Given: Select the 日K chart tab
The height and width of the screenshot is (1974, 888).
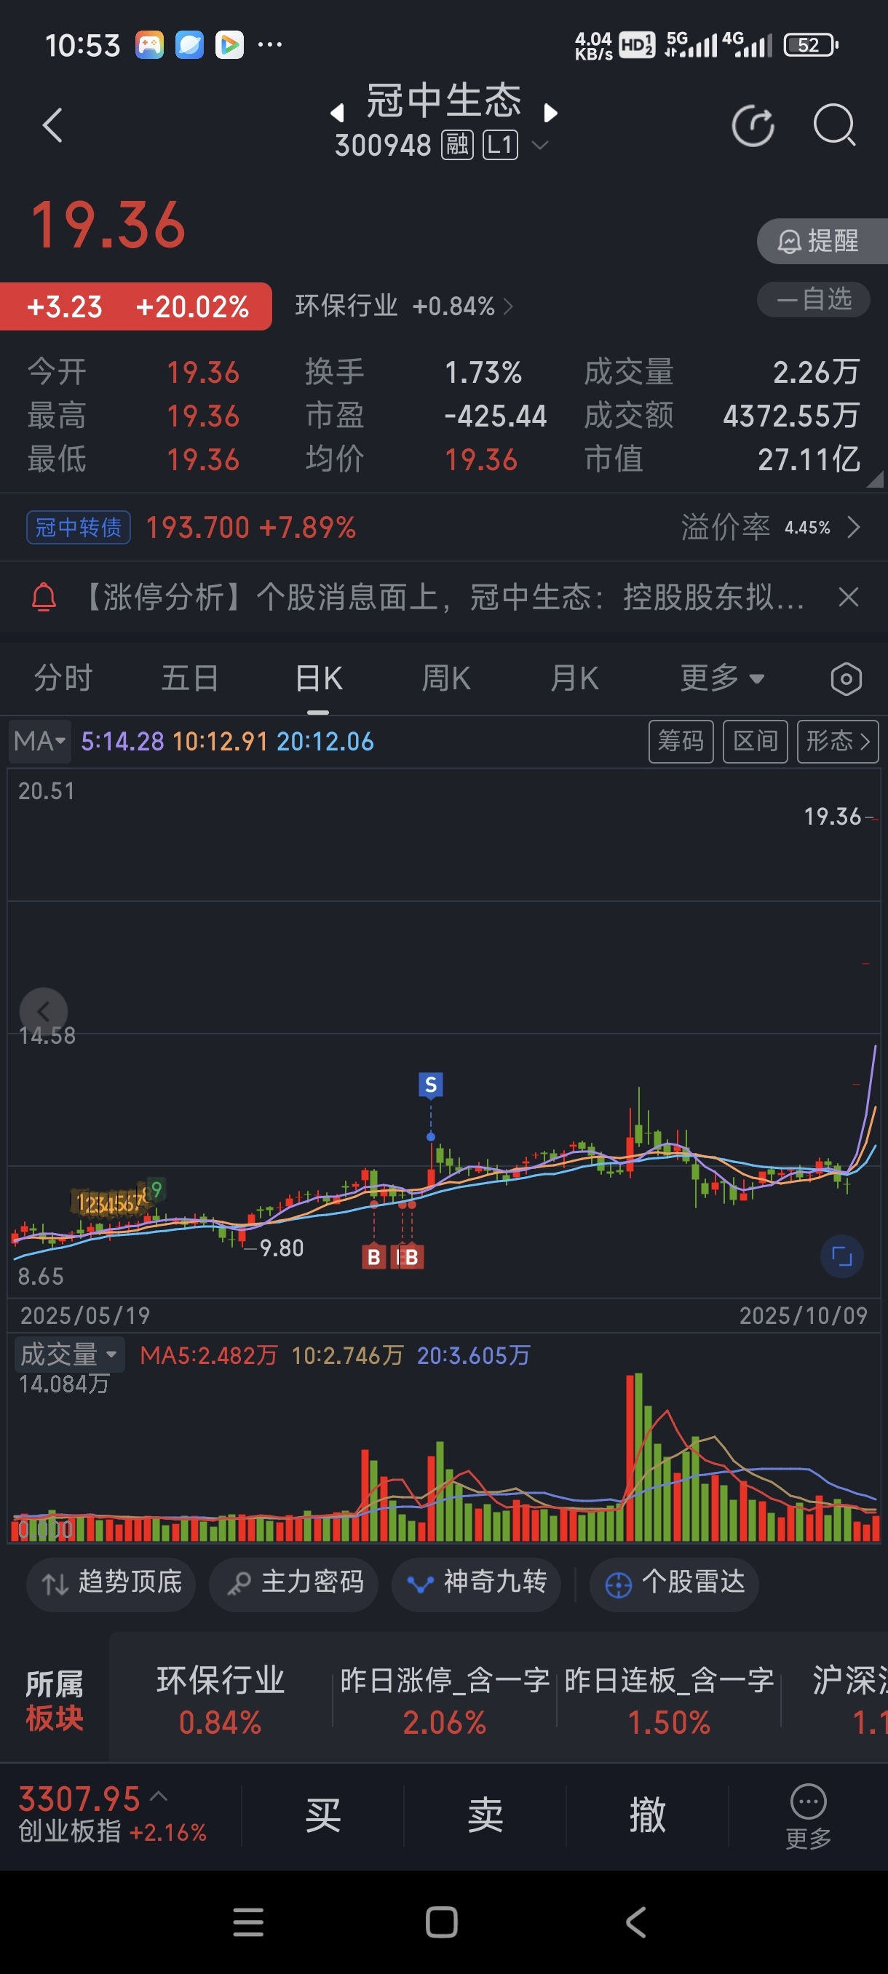Looking at the screenshot, I should tap(319, 678).
